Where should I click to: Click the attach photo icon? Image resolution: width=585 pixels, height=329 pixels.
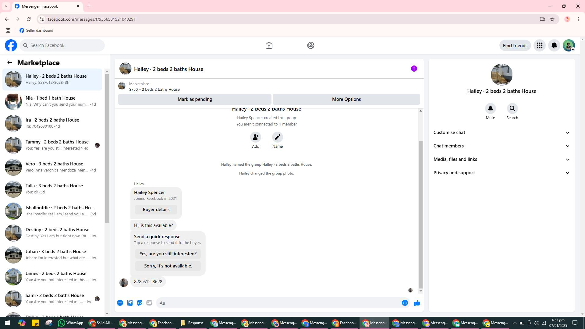[x=130, y=303]
